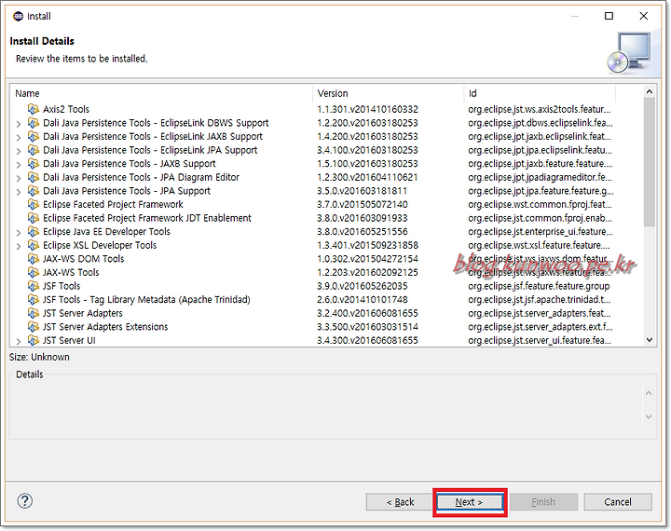Image resolution: width=671 pixels, height=531 pixels.
Task: Expand Dali EclipseLink JAXB Support node
Action: point(19,138)
